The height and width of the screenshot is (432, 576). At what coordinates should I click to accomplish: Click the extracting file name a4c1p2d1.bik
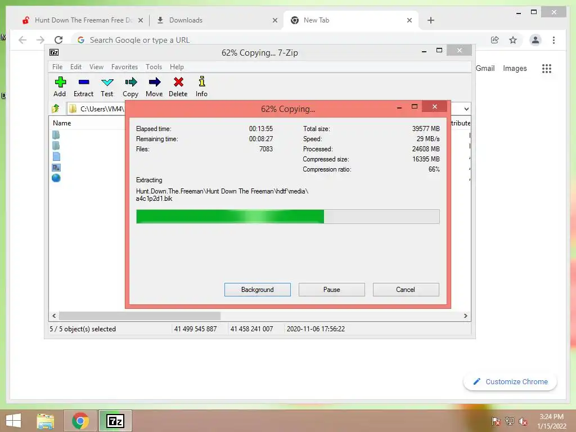[x=154, y=199]
